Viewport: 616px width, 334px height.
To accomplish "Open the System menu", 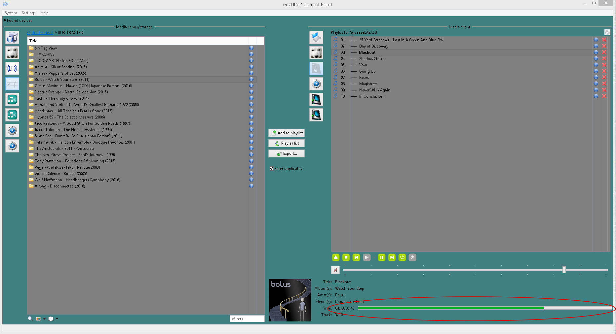I will coord(11,13).
